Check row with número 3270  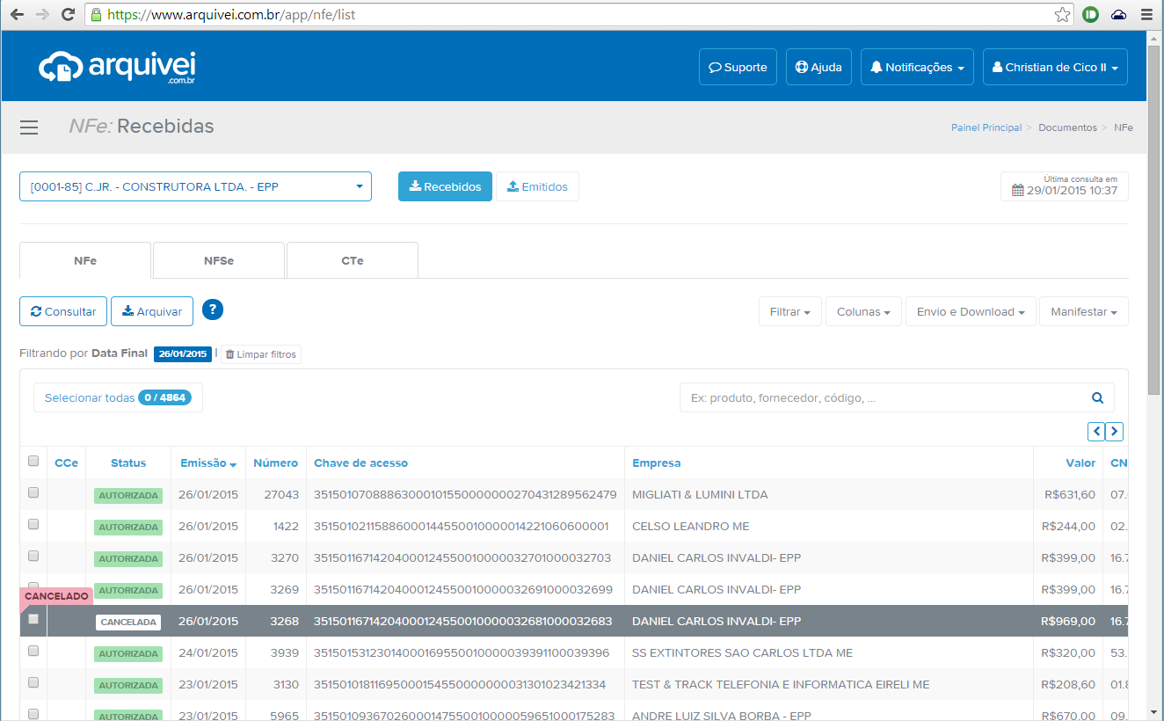pos(33,556)
